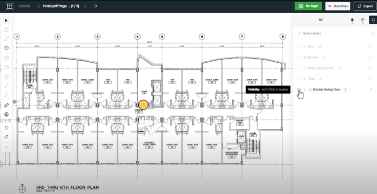Image resolution: width=377 pixels, height=194 pixels.
Task: Click grid bubble number 5 on plan
Action: 162,36
